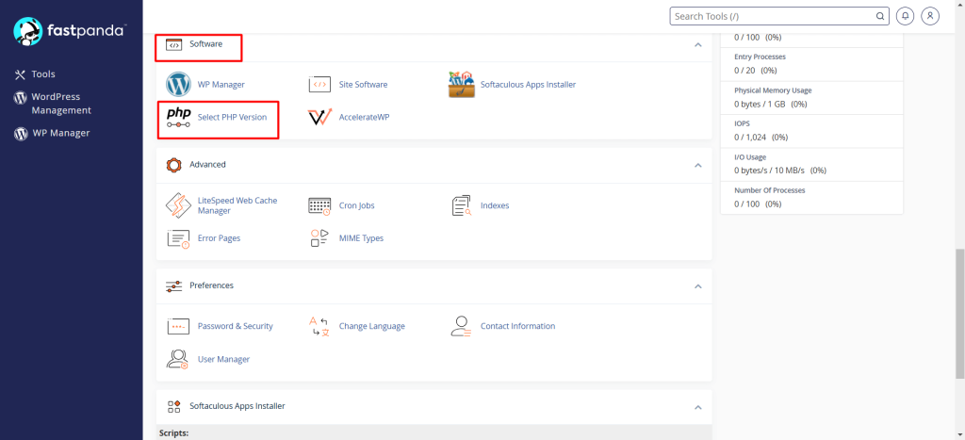Click the User Manager icon
This screenshot has height=440, width=965.
click(178, 359)
